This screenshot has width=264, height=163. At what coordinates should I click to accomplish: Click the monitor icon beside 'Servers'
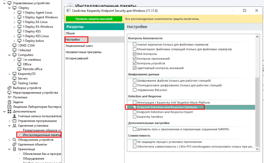coord(15,79)
